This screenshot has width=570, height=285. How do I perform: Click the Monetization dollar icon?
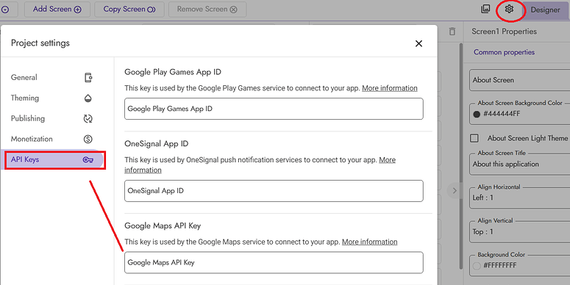88,139
